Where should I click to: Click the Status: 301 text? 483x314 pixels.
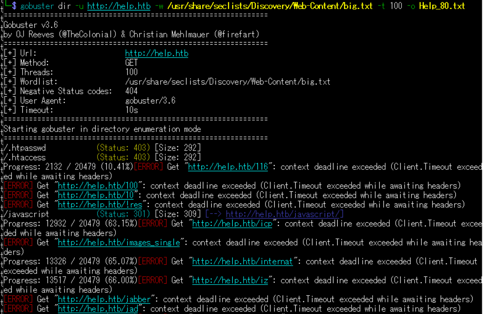(x=123, y=214)
